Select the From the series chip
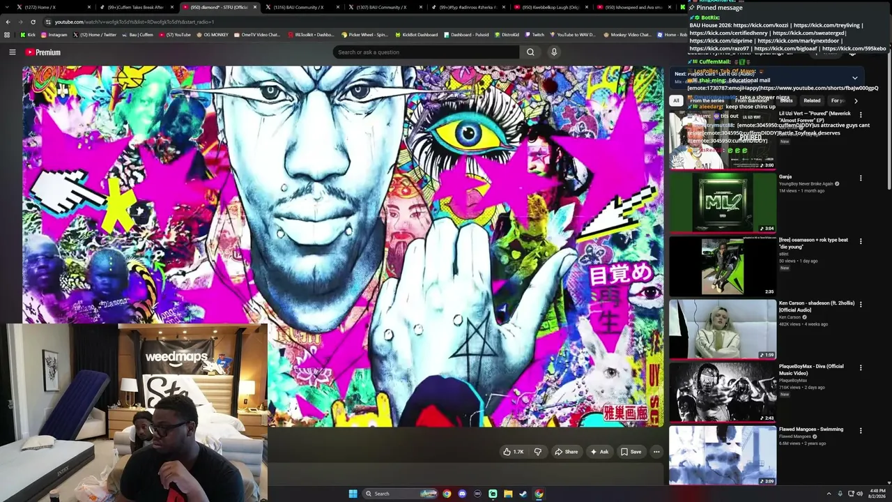This screenshot has width=892, height=502. pos(707,100)
